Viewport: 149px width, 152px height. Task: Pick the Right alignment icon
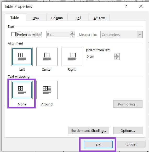pos(72,57)
